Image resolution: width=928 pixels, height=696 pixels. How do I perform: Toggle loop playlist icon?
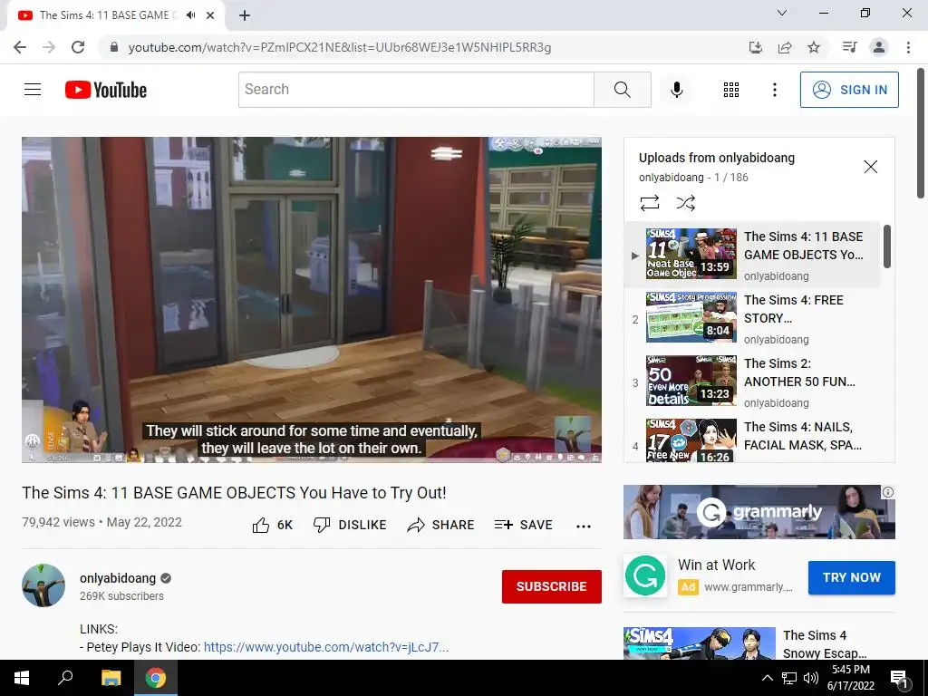(649, 203)
